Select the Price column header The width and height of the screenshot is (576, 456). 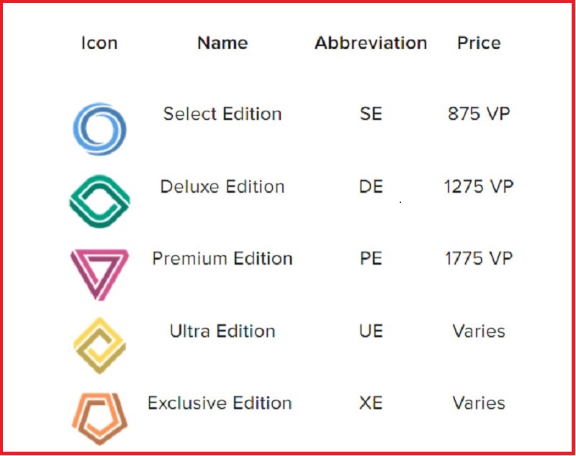[479, 43]
